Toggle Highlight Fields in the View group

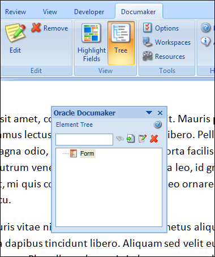[92, 43]
